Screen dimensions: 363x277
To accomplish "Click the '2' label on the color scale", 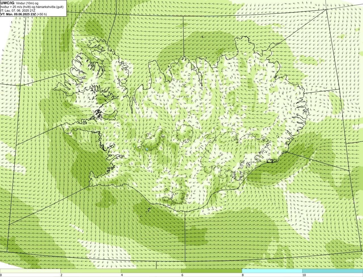I will [x=61, y=275].
